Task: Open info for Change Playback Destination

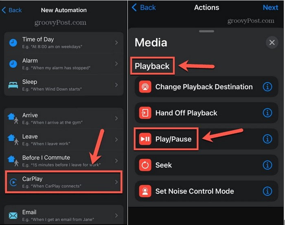Action: pos(267,87)
